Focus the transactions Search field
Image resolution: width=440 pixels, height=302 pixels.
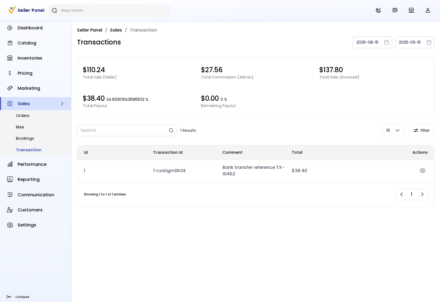click(127, 131)
